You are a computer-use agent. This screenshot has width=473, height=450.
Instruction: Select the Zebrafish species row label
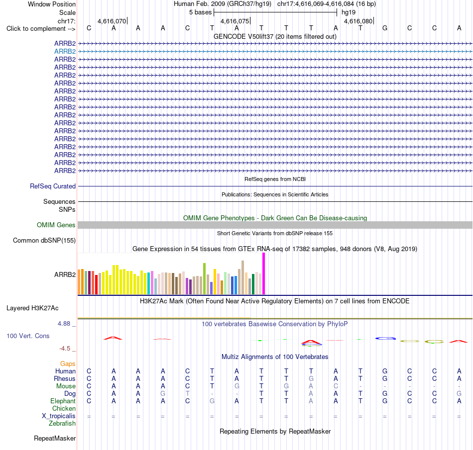click(62, 424)
